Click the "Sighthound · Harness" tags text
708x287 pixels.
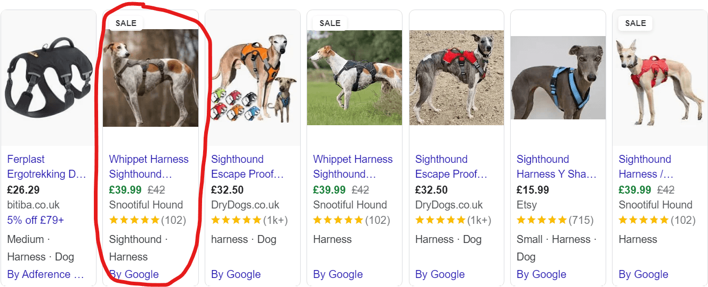click(x=138, y=248)
